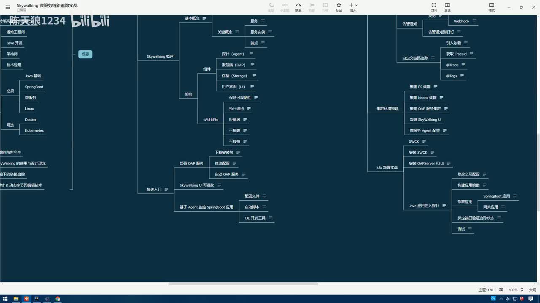
Task: Select the 绑定端口验证追踪状态 node
Action: click(x=476, y=218)
